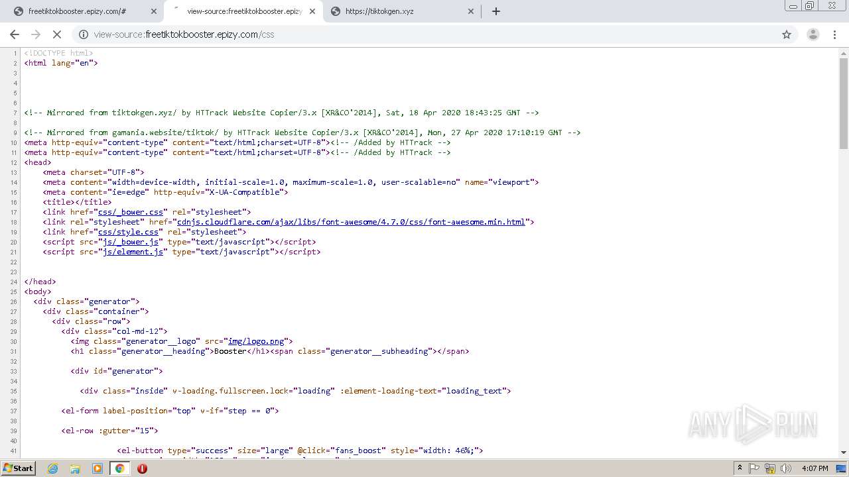Click the meta charset="UTF-8" line
Image resolution: width=849 pixels, height=477 pixels.
tap(94, 172)
